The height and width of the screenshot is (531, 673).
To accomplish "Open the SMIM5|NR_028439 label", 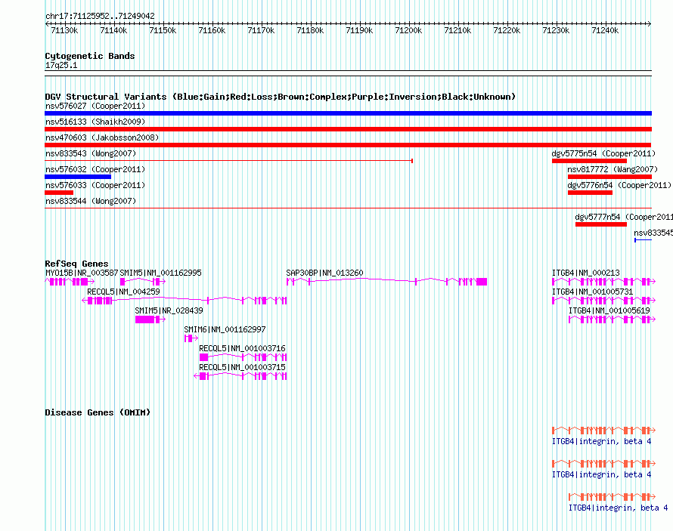I will pos(169,310).
